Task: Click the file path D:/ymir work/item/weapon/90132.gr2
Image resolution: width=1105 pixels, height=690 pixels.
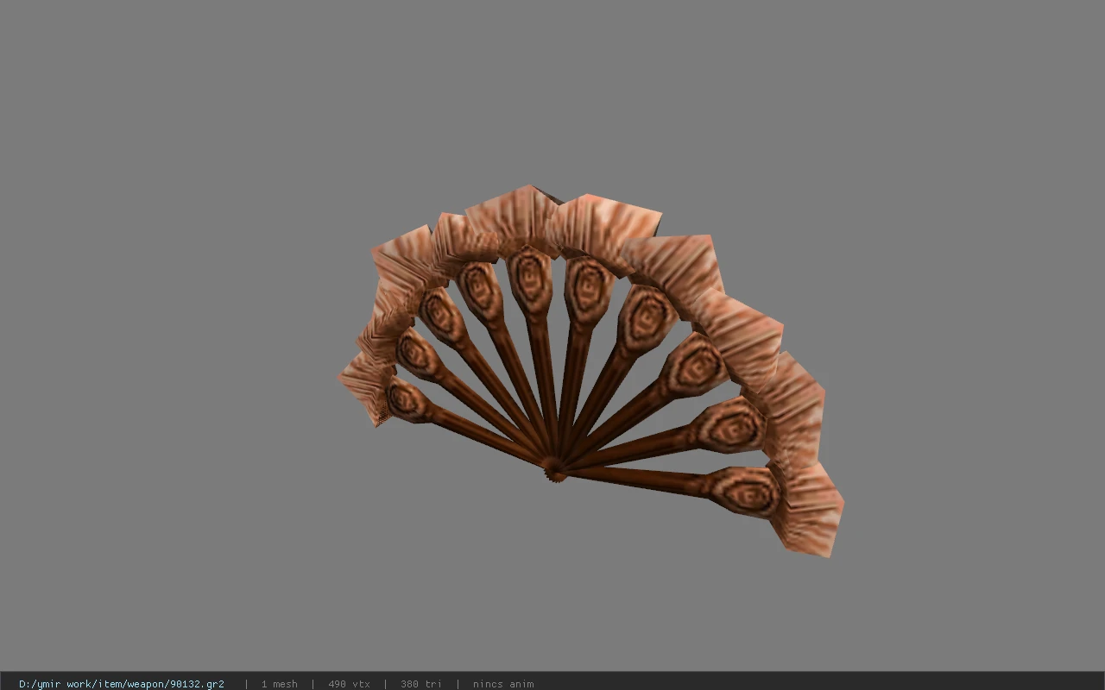Action: click(122, 684)
